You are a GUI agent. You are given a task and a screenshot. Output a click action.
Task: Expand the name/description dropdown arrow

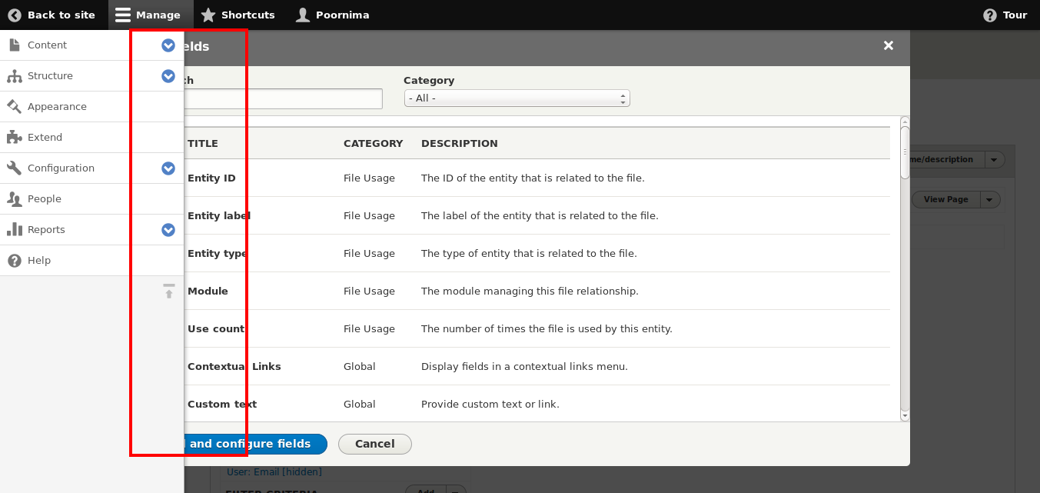tap(994, 159)
